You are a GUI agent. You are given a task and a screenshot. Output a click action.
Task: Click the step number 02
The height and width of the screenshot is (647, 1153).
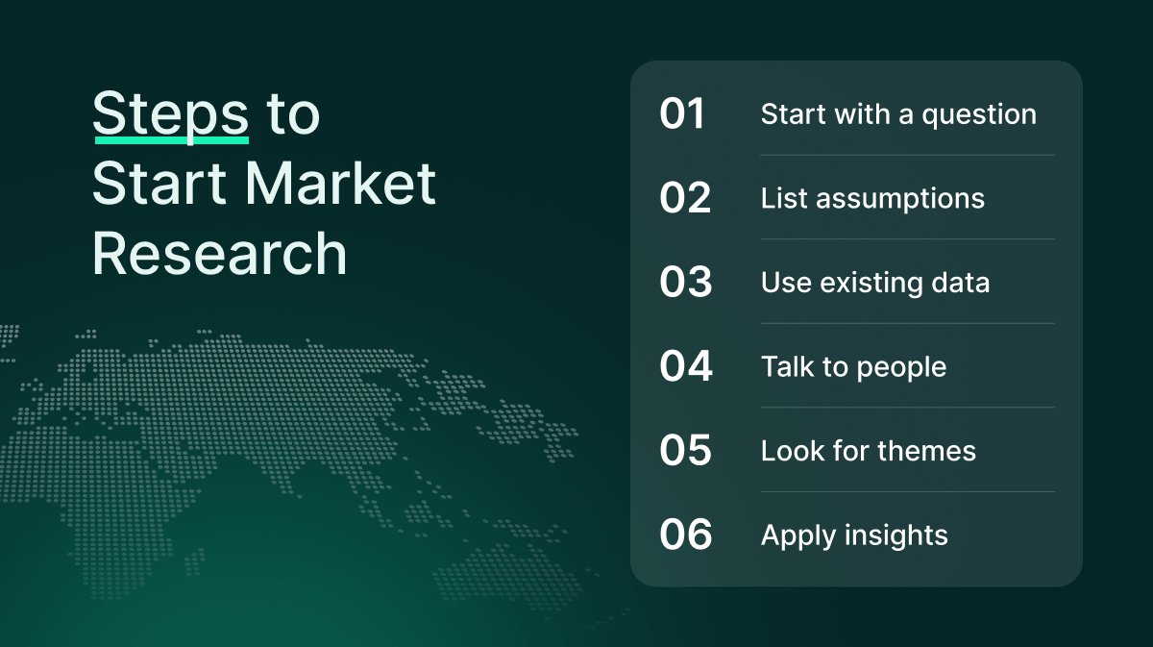point(685,198)
